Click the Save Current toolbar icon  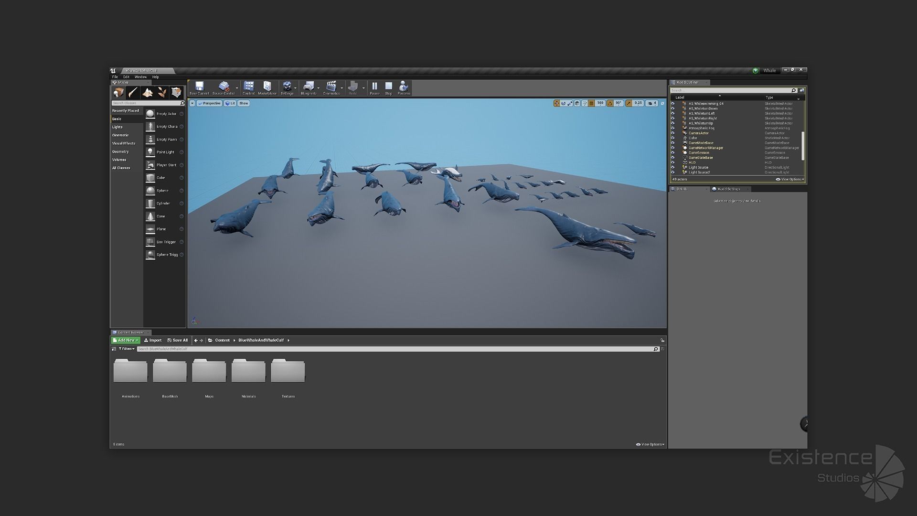click(199, 87)
